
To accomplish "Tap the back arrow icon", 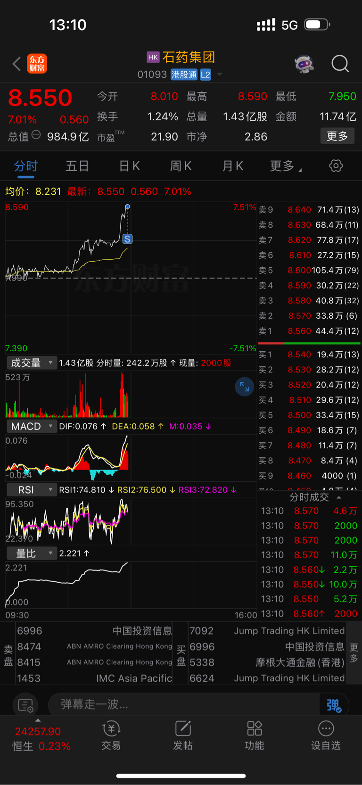I will pos(16,64).
